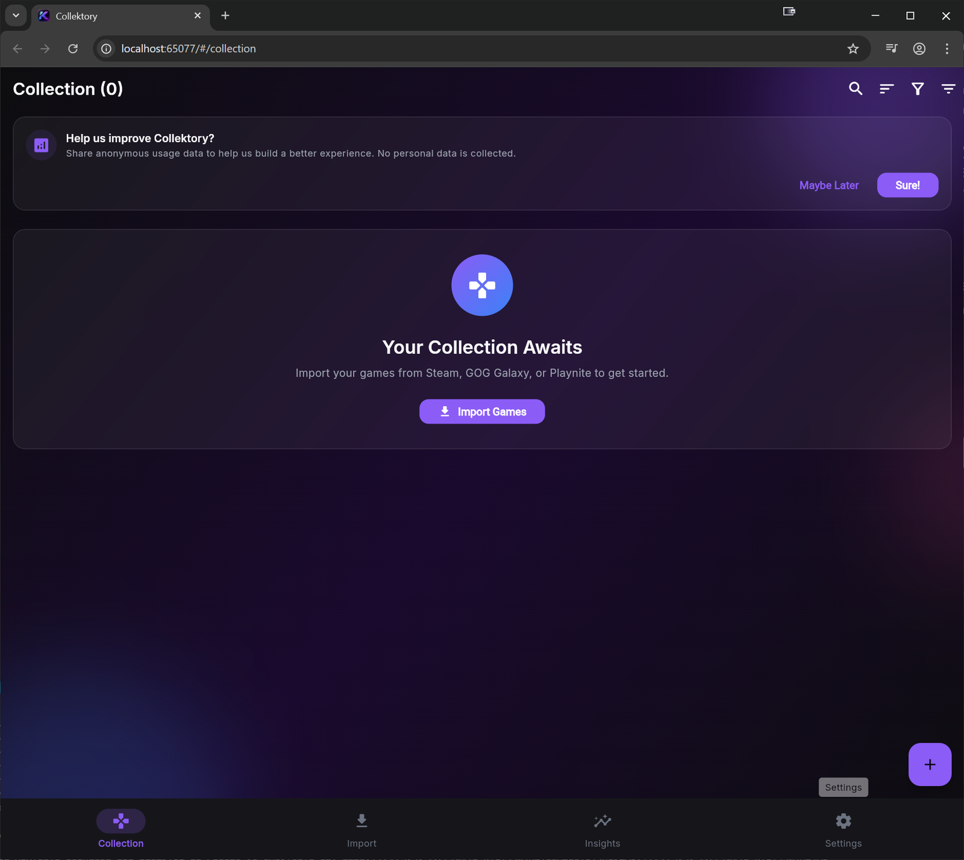The height and width of the screenshot is (860, 964).
Task: Click the browser profile avatar icon
Action: [x=919, y=49]
